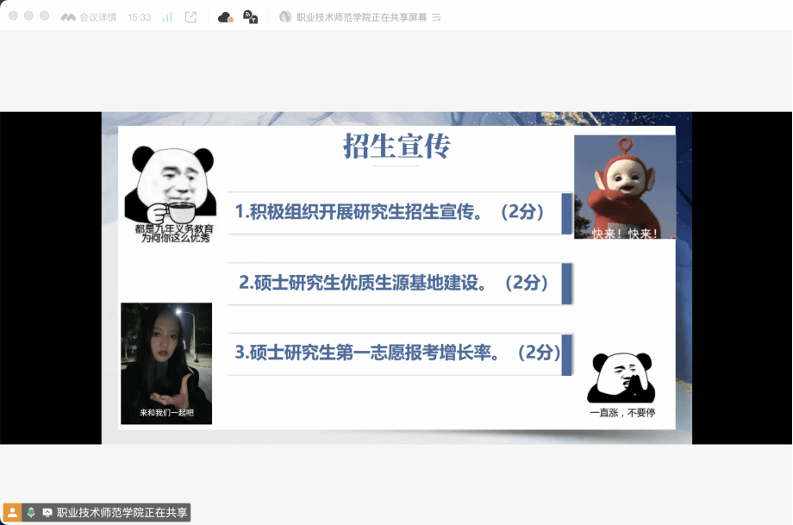
Task: Click the screen share icon in bottom label
Action: 47,512
